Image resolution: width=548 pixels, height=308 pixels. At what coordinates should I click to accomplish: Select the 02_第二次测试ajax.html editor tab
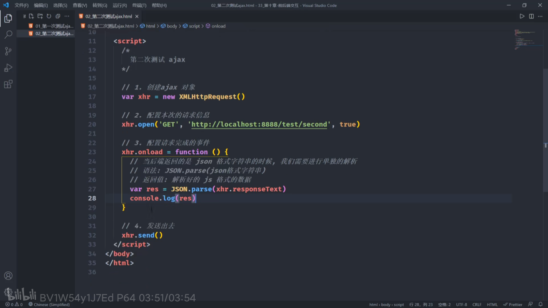click(108, 16)
